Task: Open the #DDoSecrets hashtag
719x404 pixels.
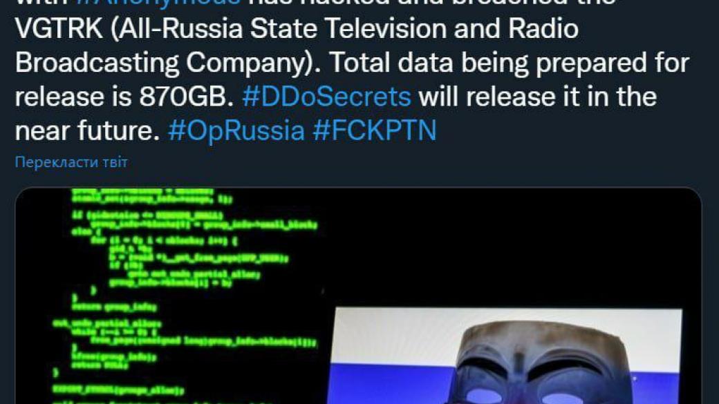Action: (326, 97)
